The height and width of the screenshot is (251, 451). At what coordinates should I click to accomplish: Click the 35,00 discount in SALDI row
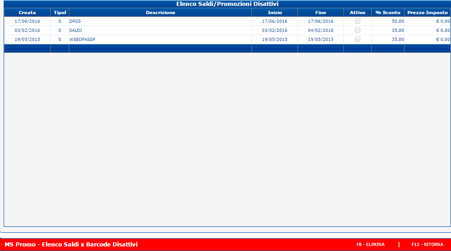[398, 30]
